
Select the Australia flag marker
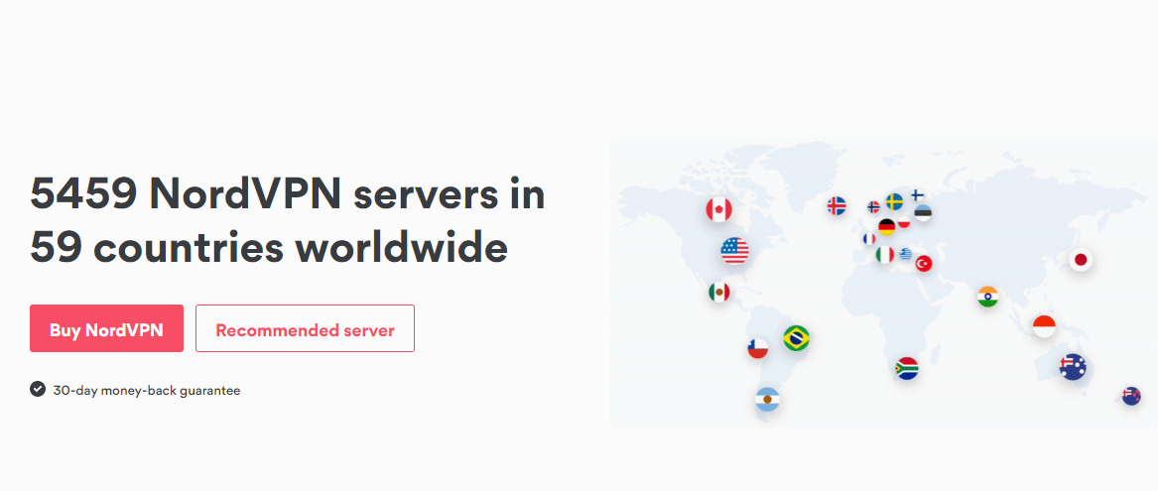point(1073,366)
